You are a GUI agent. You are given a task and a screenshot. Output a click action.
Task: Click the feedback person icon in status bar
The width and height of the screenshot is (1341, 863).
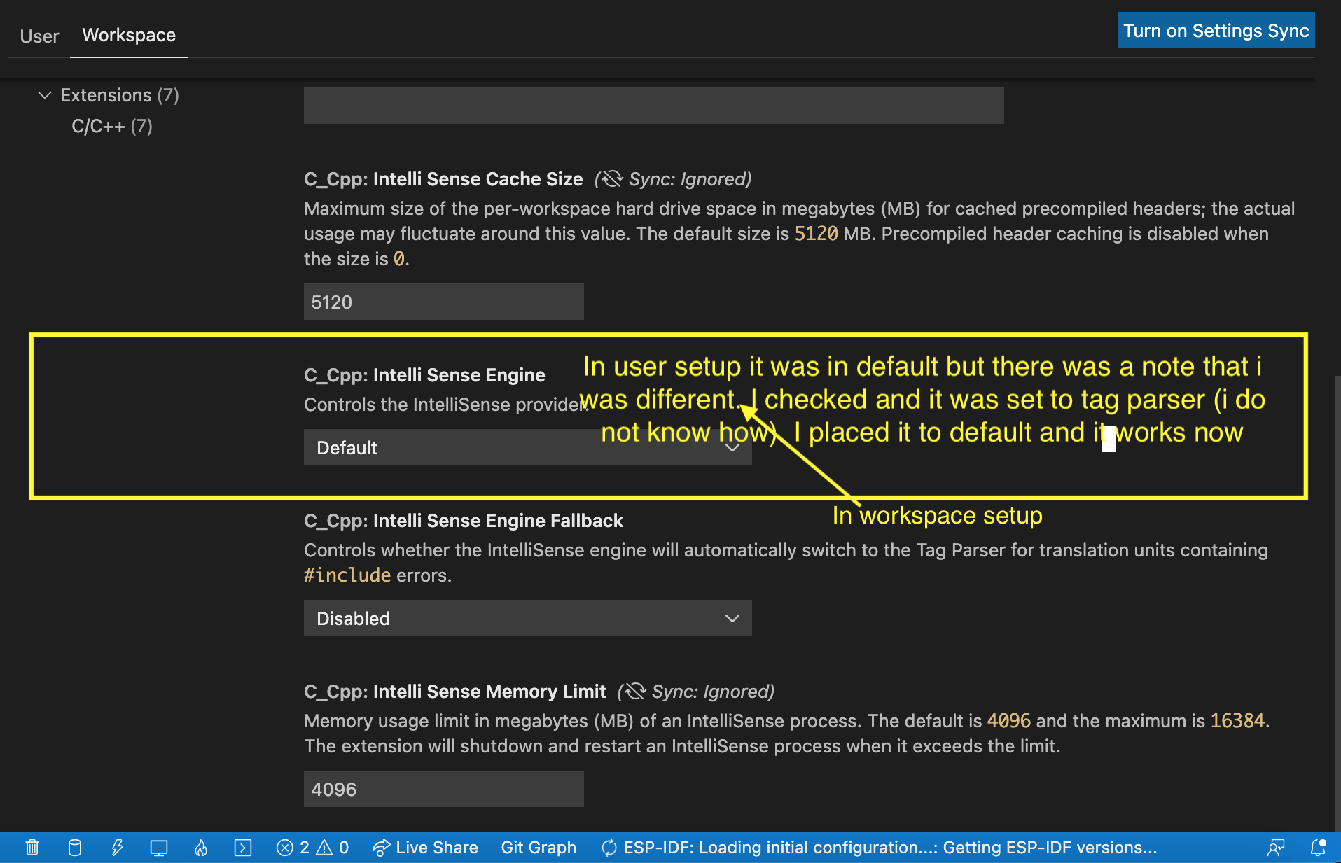[x=1276, y=847]
